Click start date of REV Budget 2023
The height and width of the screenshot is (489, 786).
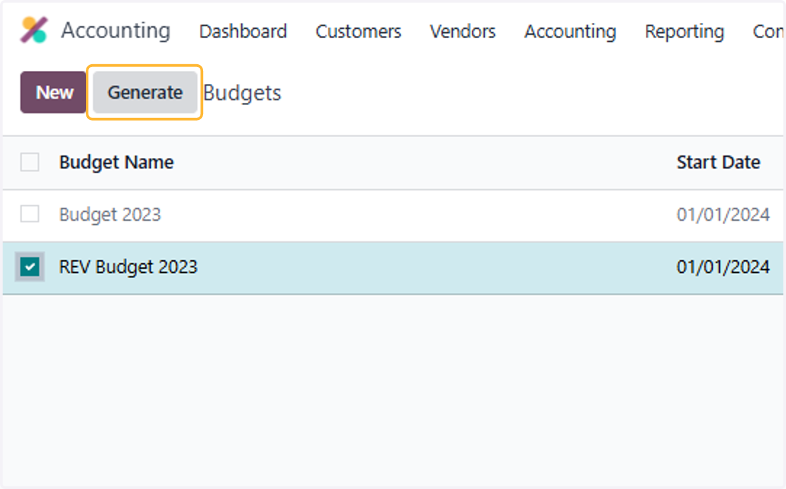coord(723,267)
